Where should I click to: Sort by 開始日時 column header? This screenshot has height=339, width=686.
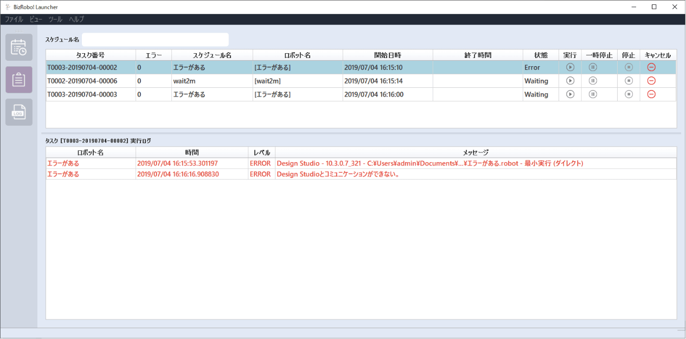(387, 55)
